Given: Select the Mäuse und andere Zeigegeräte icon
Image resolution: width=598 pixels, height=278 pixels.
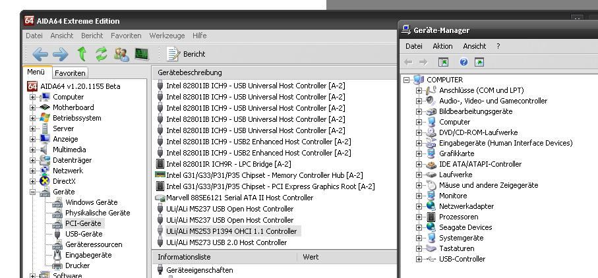Looking at the screenshot, I should [431, 186].
